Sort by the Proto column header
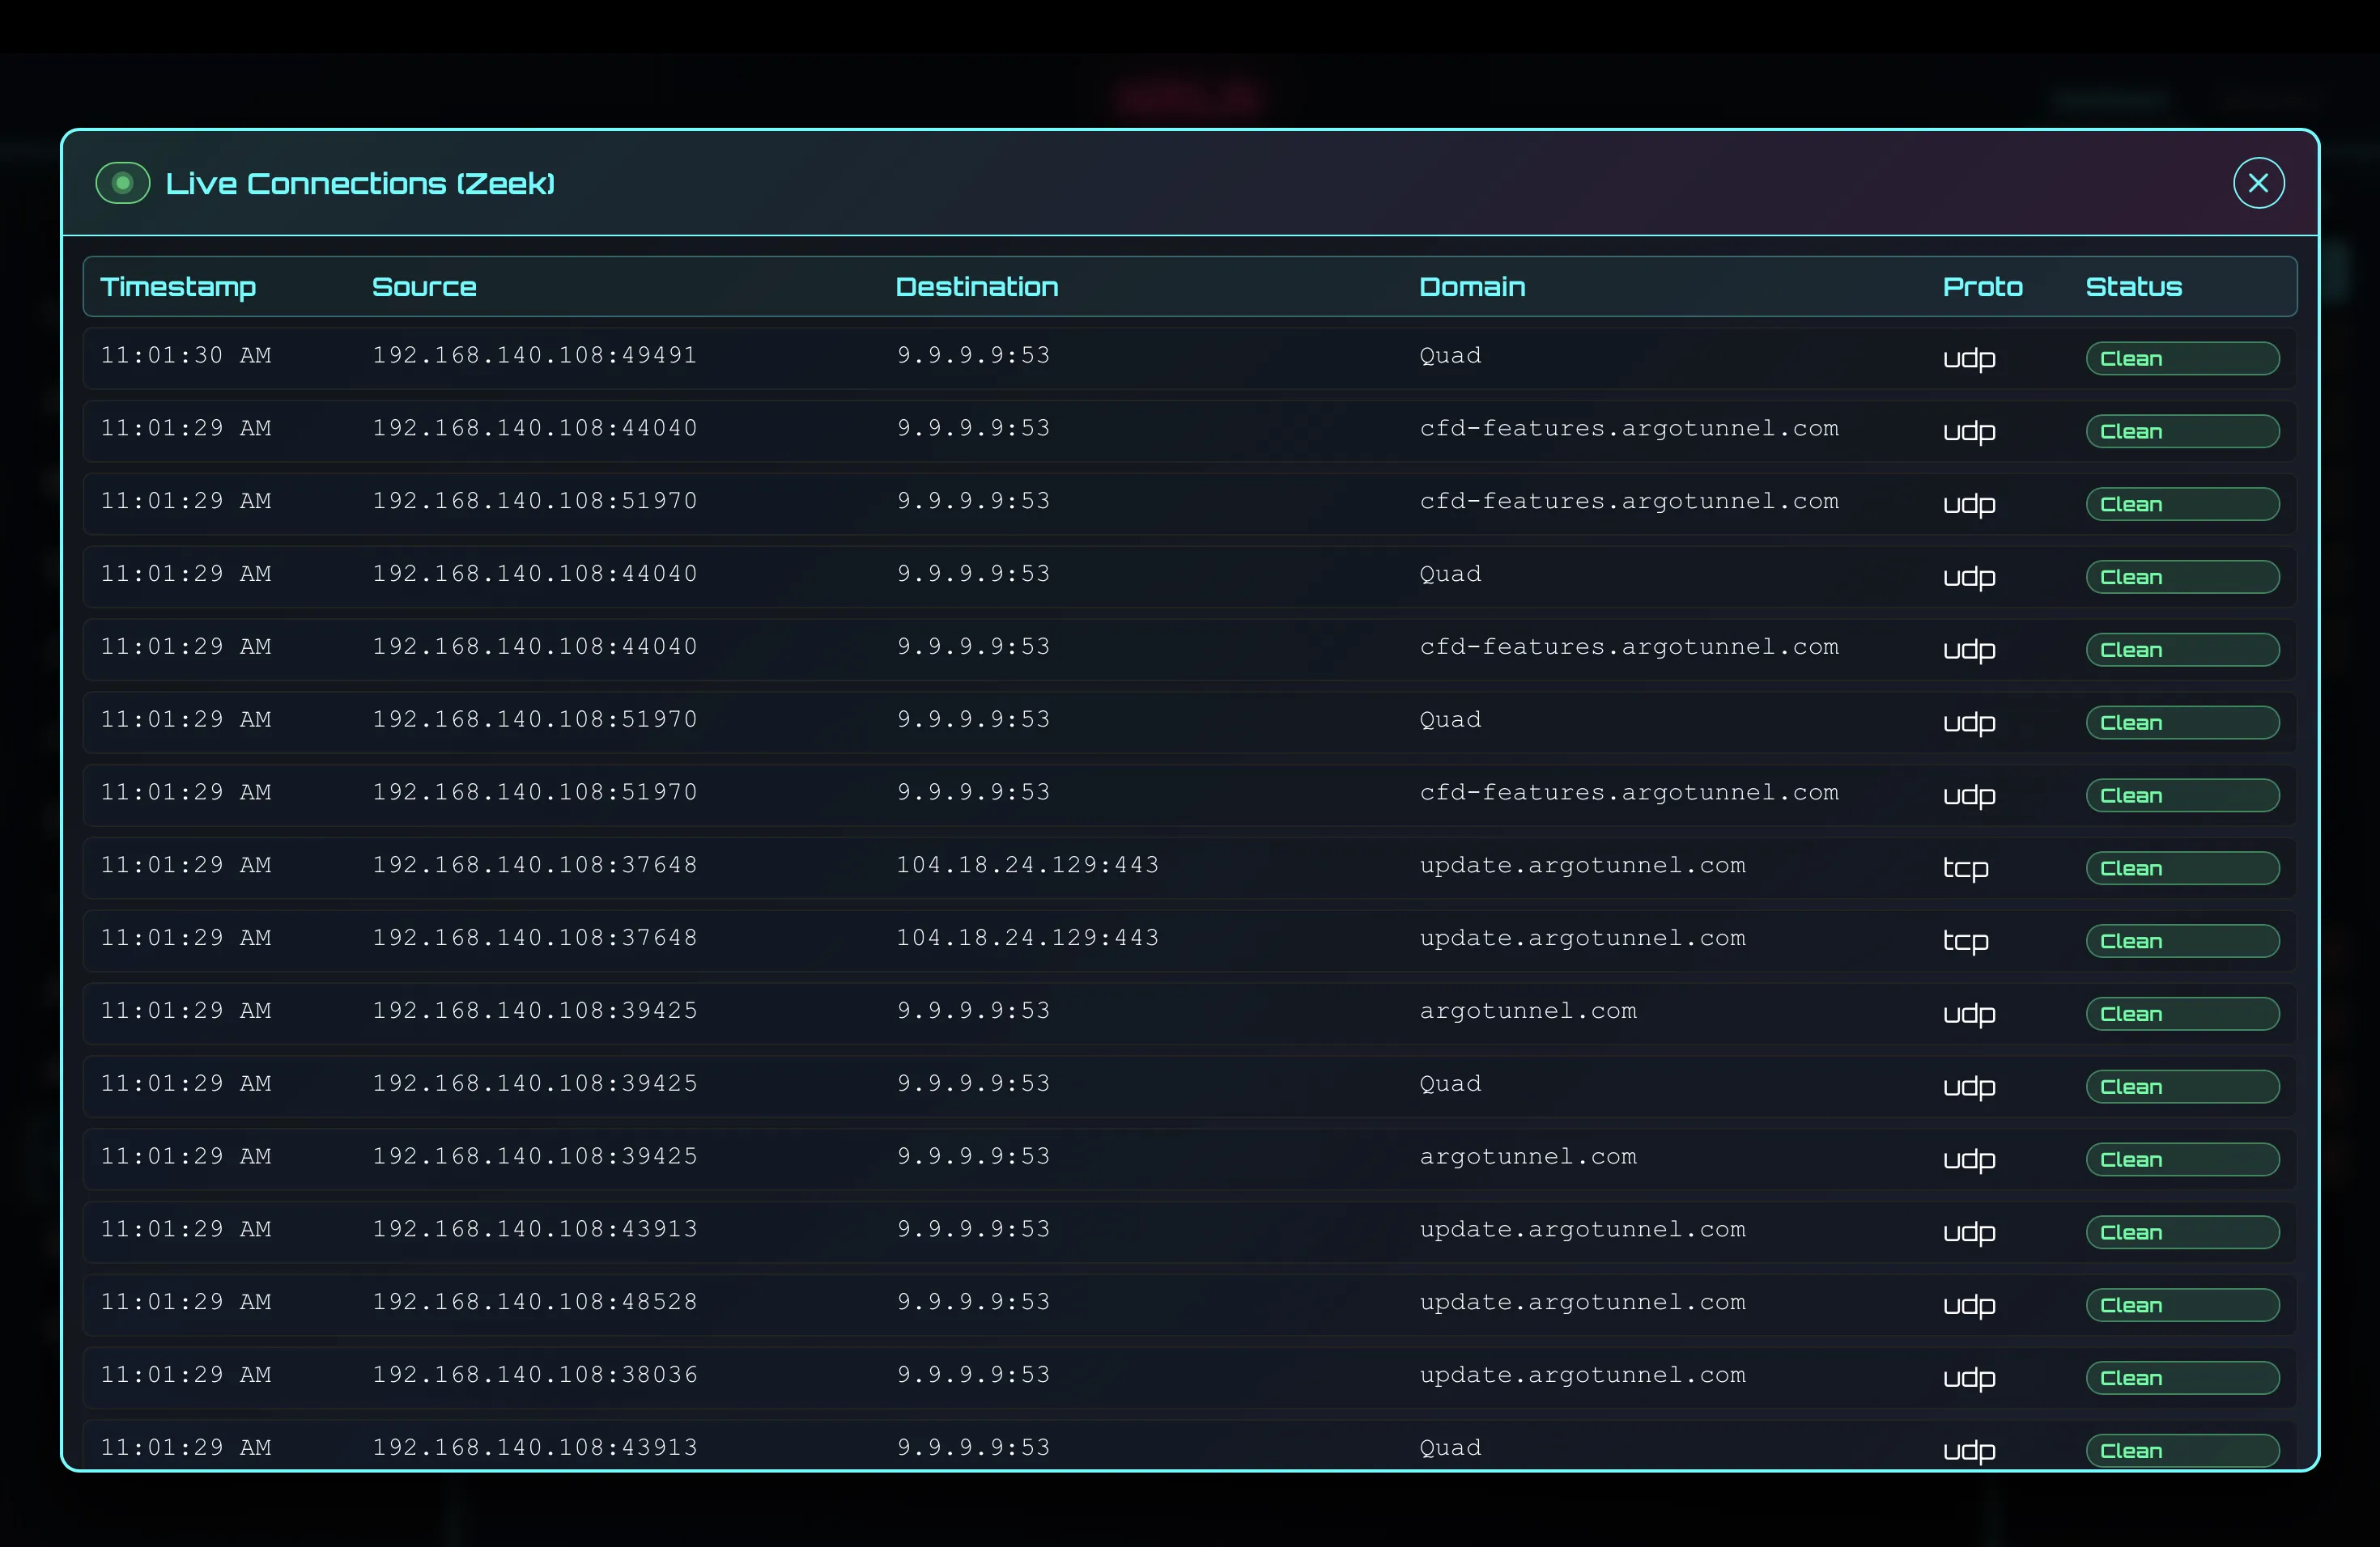2380x1547 pixels. click(1983, 286)
